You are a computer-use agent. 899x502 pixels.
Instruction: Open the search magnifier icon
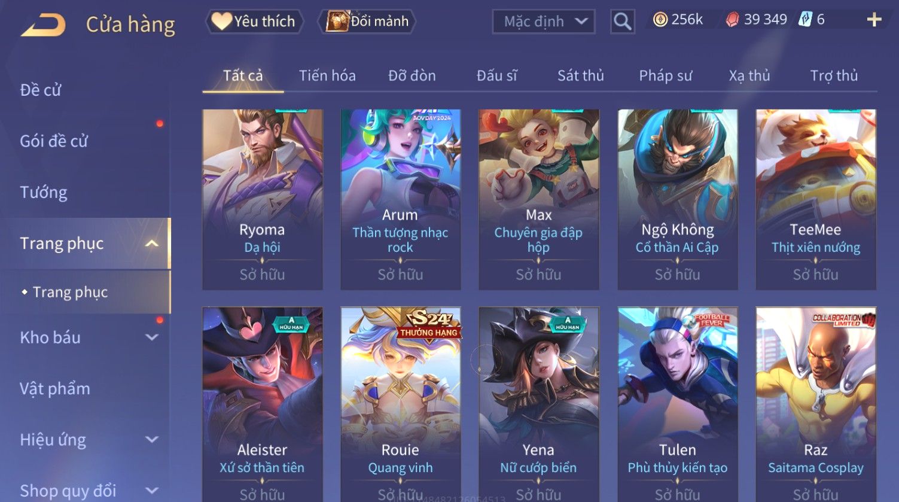(622, 22)
